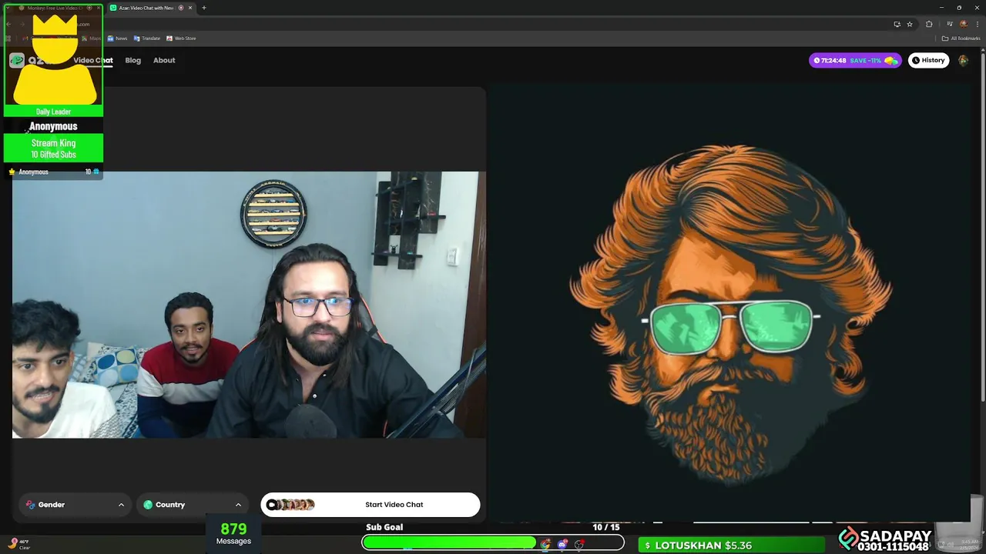Click the Stream King 10 Gifted Subs banner
Screen dimensions: 986x554
click(x=53, y=149)
